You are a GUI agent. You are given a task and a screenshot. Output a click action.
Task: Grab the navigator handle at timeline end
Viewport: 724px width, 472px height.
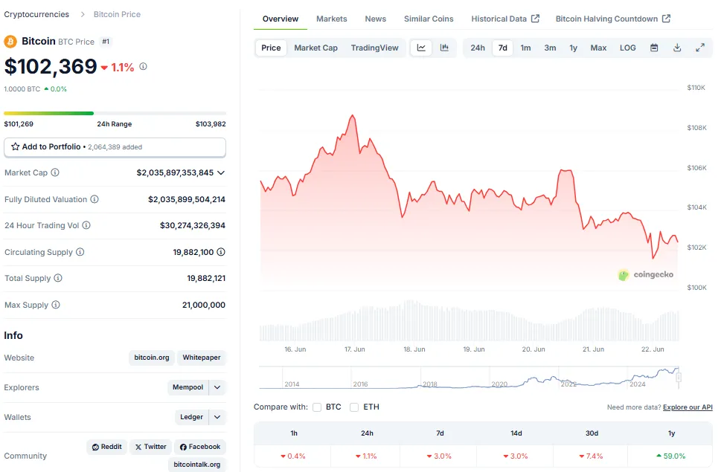tap(679, 378)
